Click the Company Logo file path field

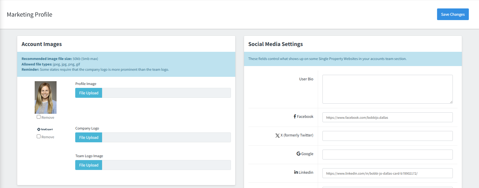click(166, 137)
